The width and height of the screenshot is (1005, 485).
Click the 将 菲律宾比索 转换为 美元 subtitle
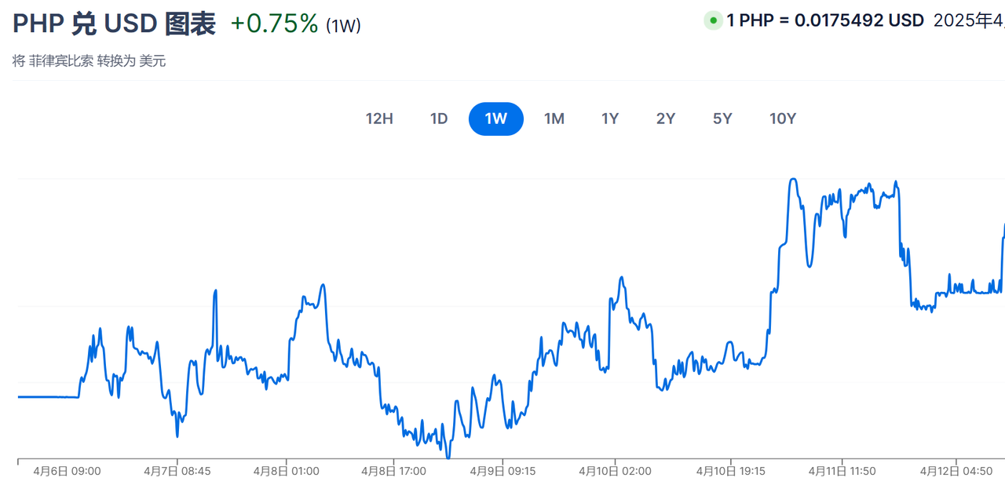pyautogui.click(x=90, y=61)
